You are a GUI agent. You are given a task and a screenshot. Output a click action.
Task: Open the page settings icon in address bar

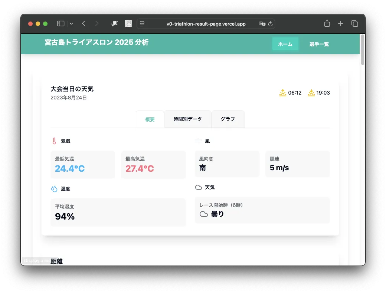(142, 23)
